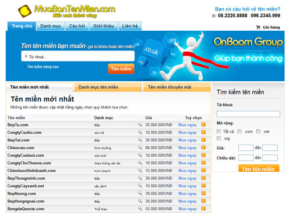Click the Tìm tên miền button

259,168
